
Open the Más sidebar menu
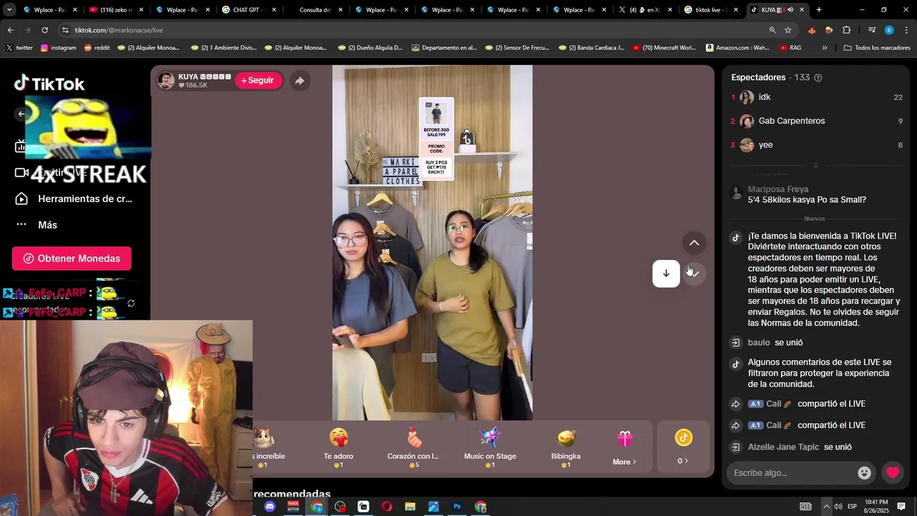point(37,225)
